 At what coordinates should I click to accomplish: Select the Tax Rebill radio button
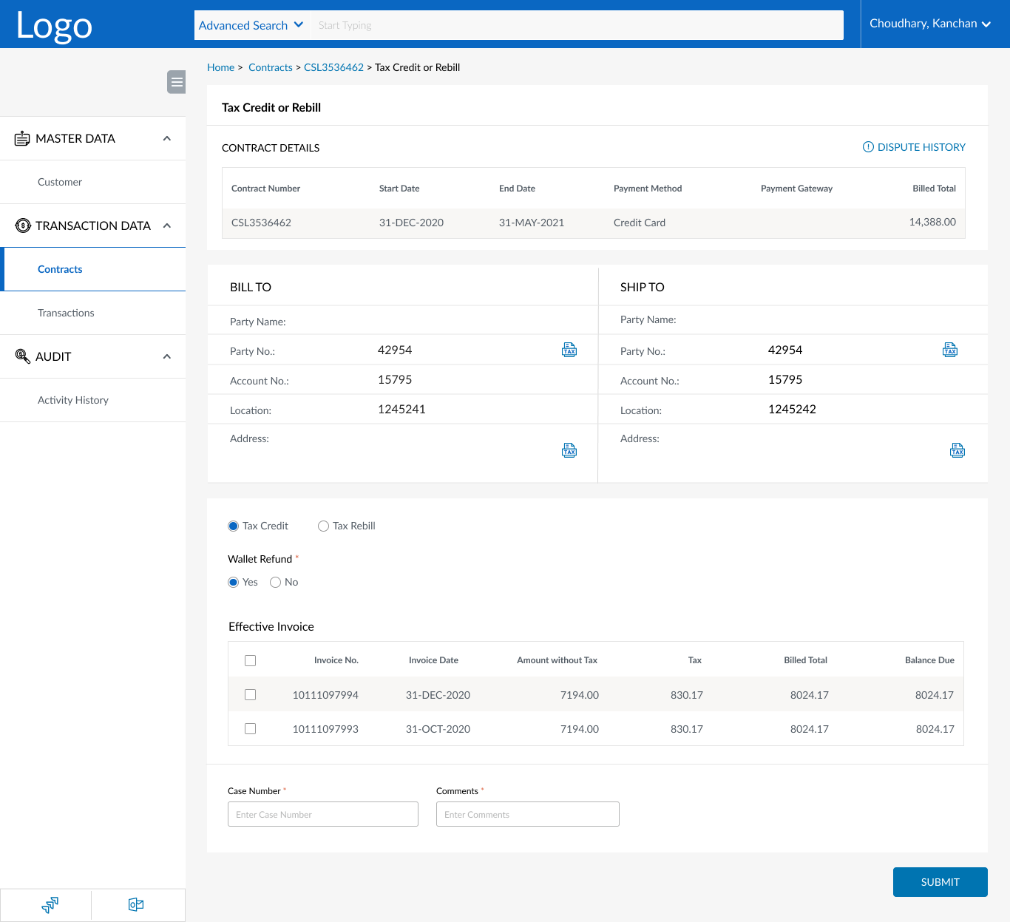coord(323,526)
